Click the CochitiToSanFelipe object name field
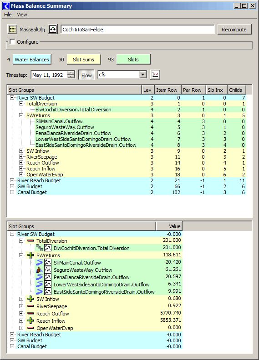The width and height of the screenshot is (259, 360). click(x=137, y=30)
